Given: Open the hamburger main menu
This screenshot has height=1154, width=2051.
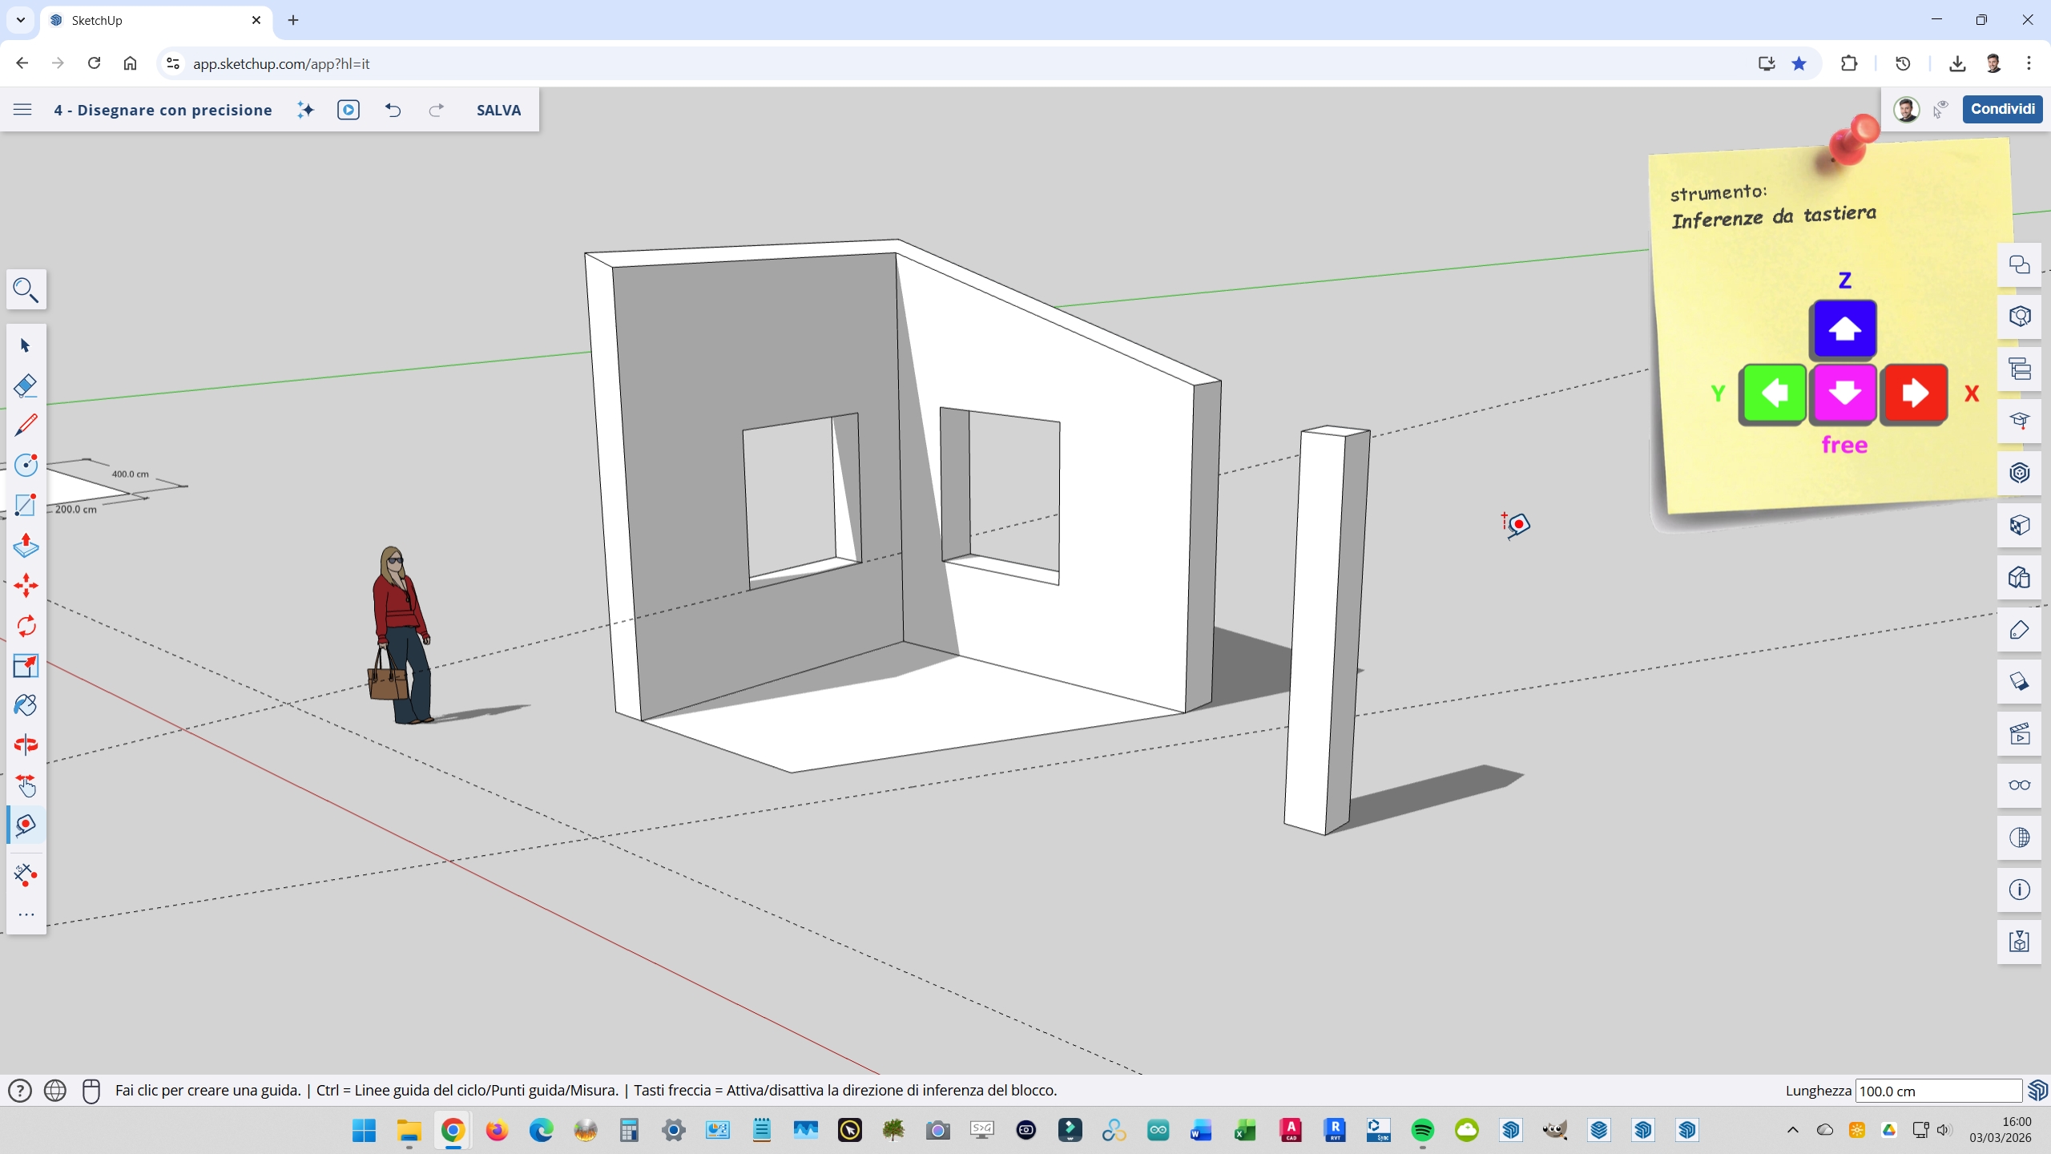Looking at the screenshot, I should [x=22, y=110].
